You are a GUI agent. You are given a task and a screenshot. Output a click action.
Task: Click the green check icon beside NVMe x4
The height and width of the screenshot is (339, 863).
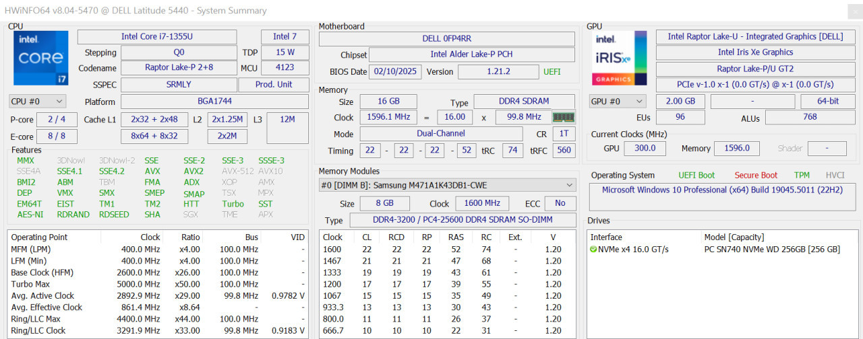click(x=593, y=249)
